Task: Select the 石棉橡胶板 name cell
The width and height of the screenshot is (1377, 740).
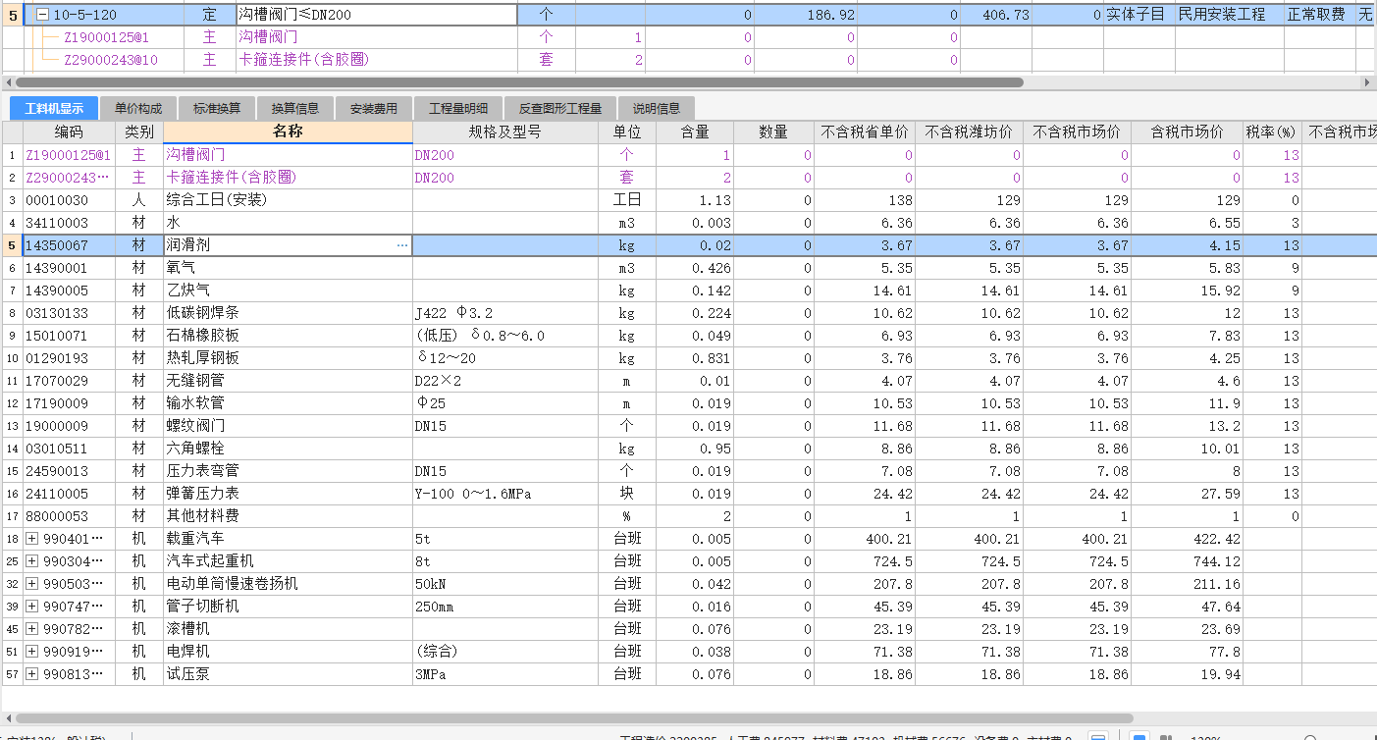Action: point(288,336)
